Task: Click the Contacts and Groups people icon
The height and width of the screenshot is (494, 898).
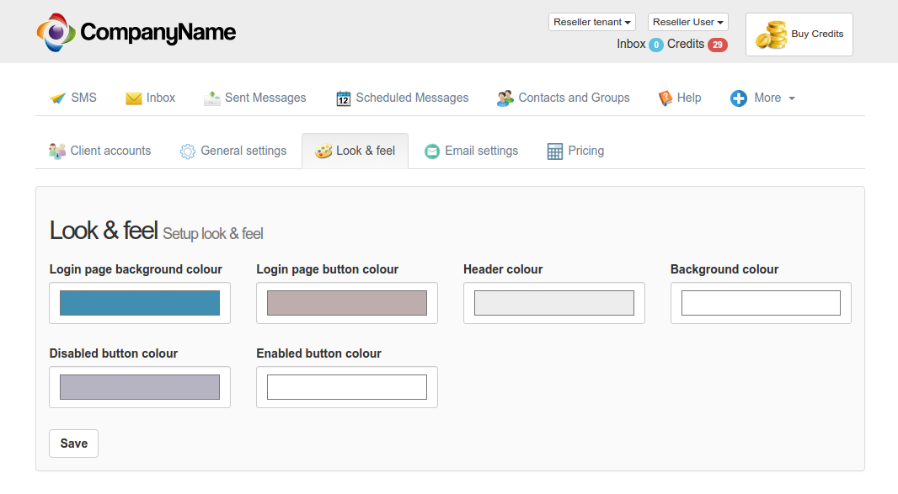Action: 505,98
